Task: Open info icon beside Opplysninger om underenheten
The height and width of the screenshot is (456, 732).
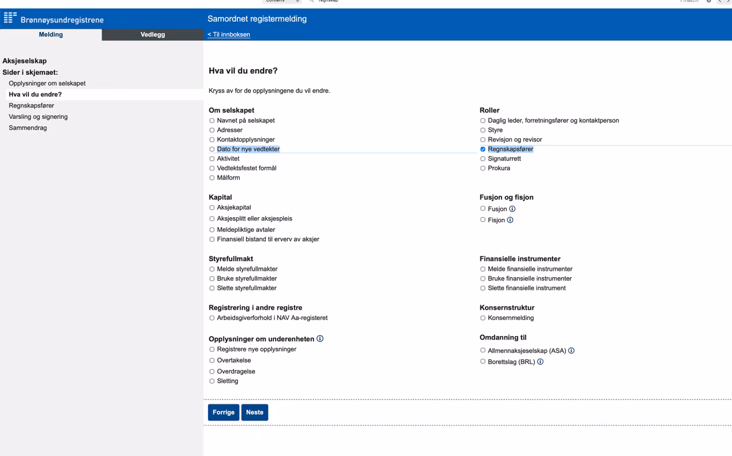Action: click(x=320, y=339)
